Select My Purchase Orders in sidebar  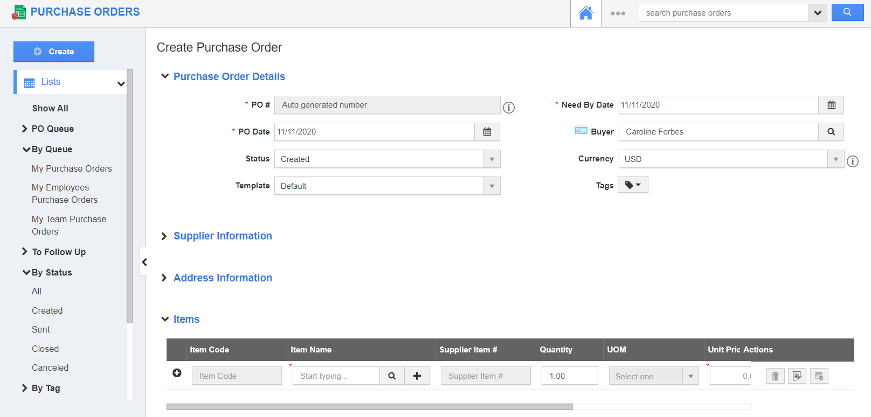point(72,168)
